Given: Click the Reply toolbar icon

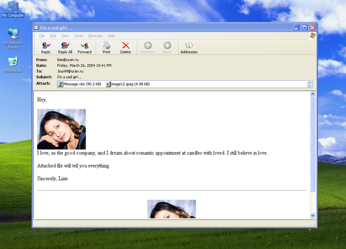Looking at the screenshot, I should click(46, 48).
